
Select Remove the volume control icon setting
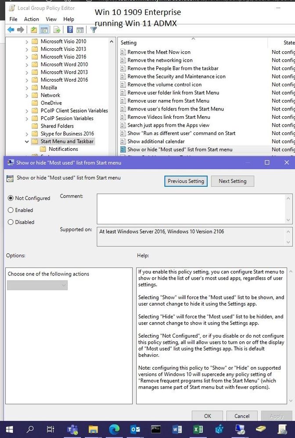coord(165,84)
